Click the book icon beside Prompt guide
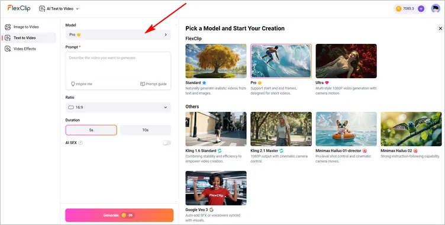Viewport: 445px width, 225px height. pyautogui.click(x=143, y=84)
